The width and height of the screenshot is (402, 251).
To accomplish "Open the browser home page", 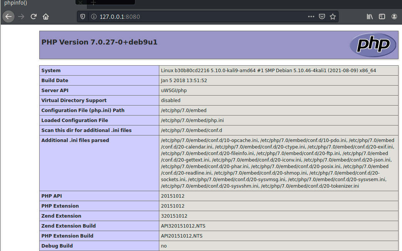I will tap(46, 17).
